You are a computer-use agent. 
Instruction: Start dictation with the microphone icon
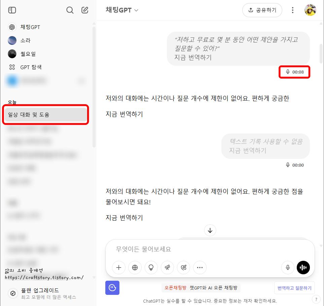(x=288, y=268)
